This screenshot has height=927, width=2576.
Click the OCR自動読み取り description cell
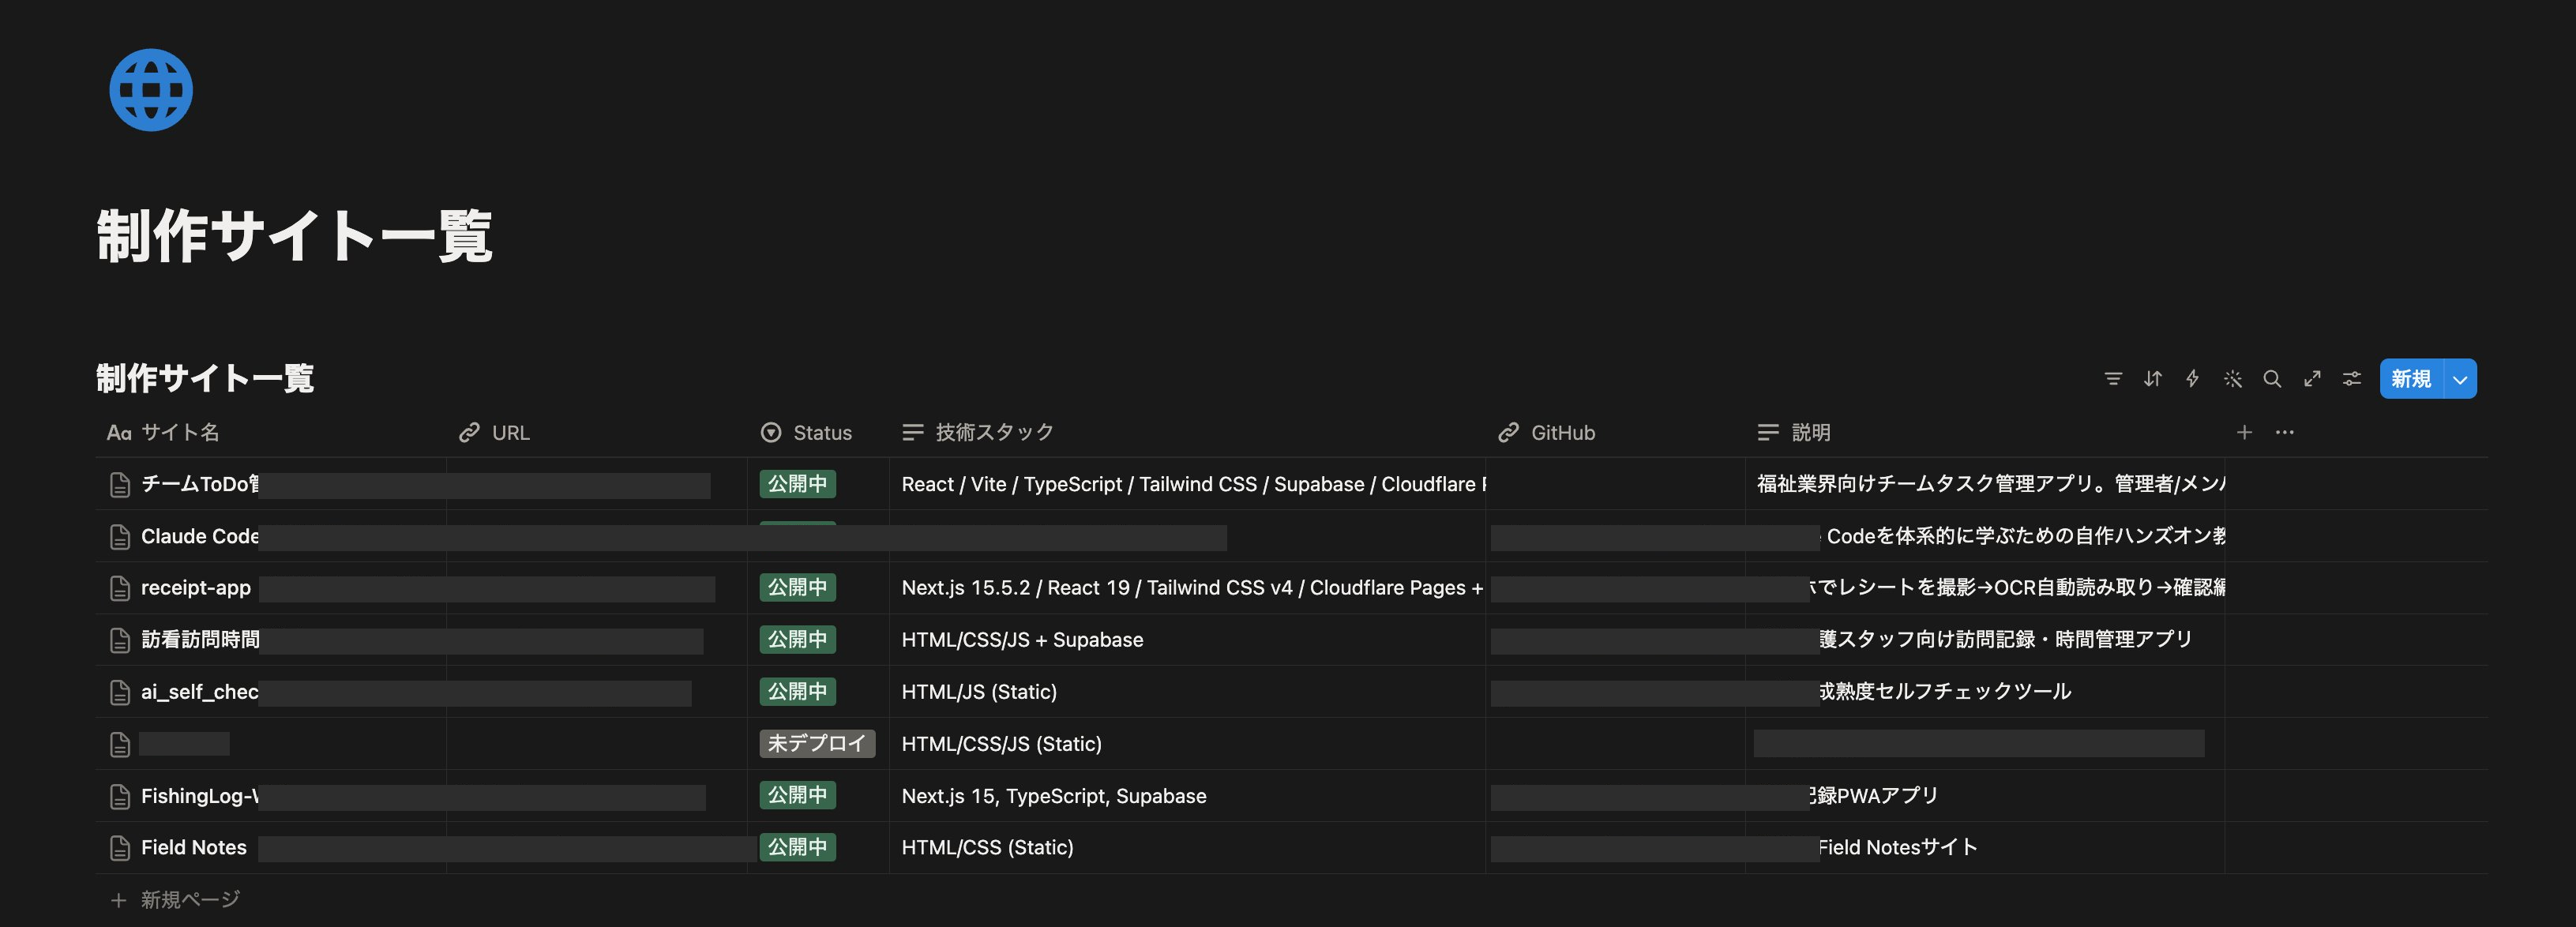(1985, 588)
